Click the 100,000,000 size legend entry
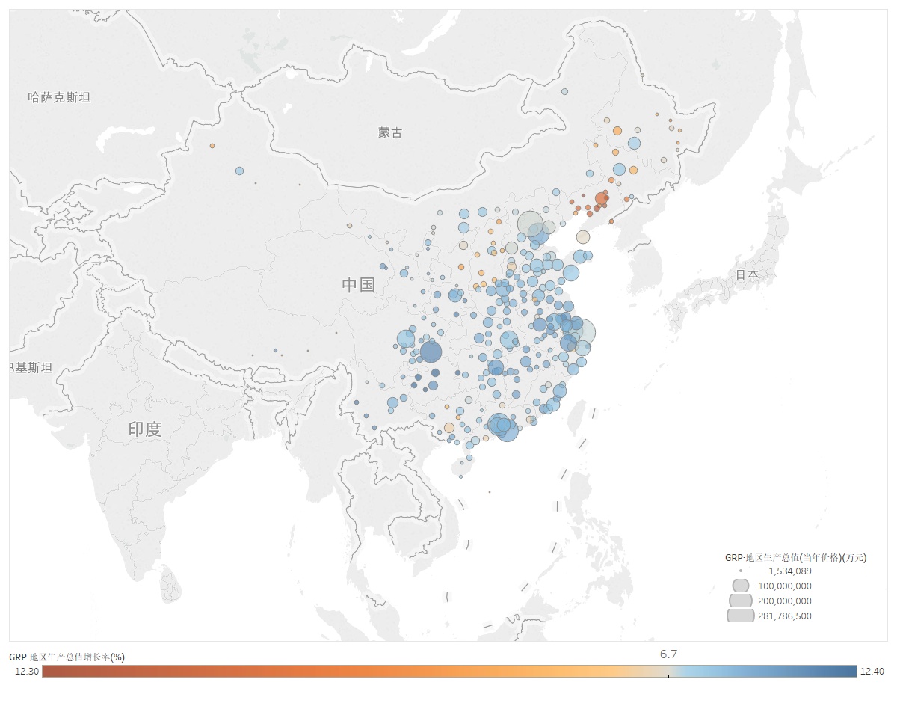 pos(784,586)
